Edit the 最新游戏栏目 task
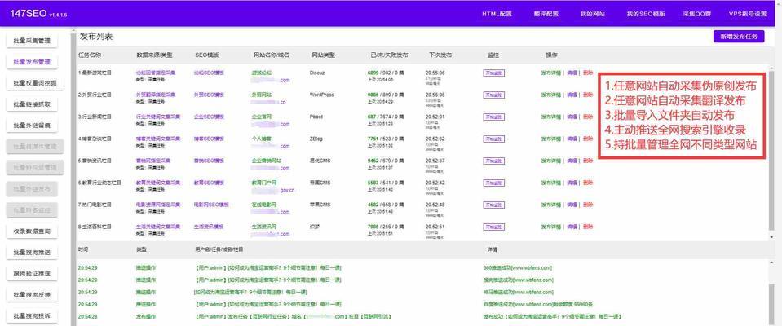Viewport: 782px width, 326px height. [x=572, y=73]
